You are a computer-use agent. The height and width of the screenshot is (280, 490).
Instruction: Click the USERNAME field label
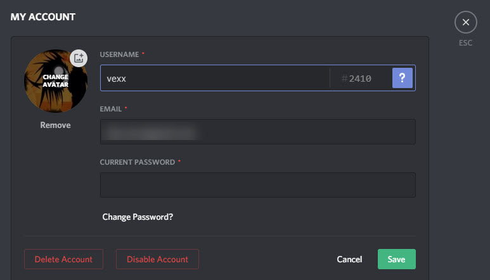coord(119,54)
